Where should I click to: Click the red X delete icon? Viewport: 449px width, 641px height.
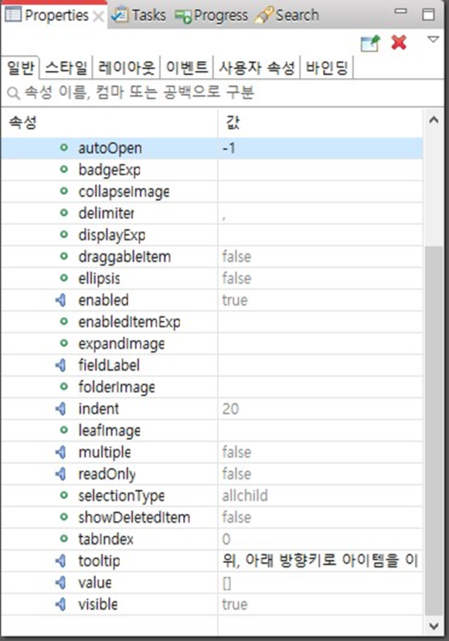[399, 42]
